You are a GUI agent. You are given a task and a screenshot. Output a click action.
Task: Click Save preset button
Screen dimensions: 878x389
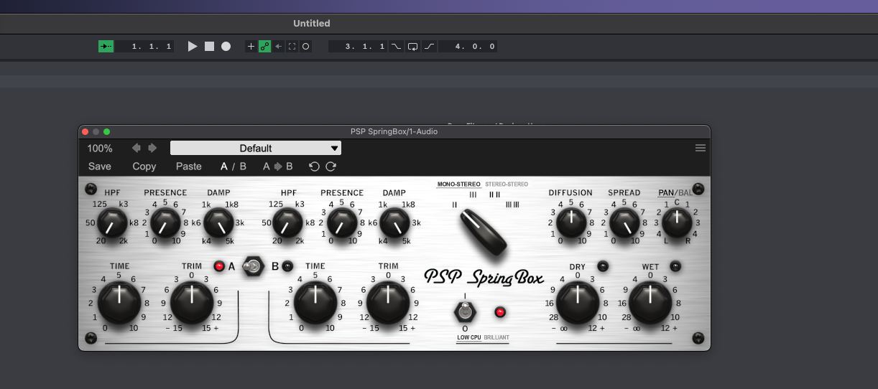[x=100, y=166]
